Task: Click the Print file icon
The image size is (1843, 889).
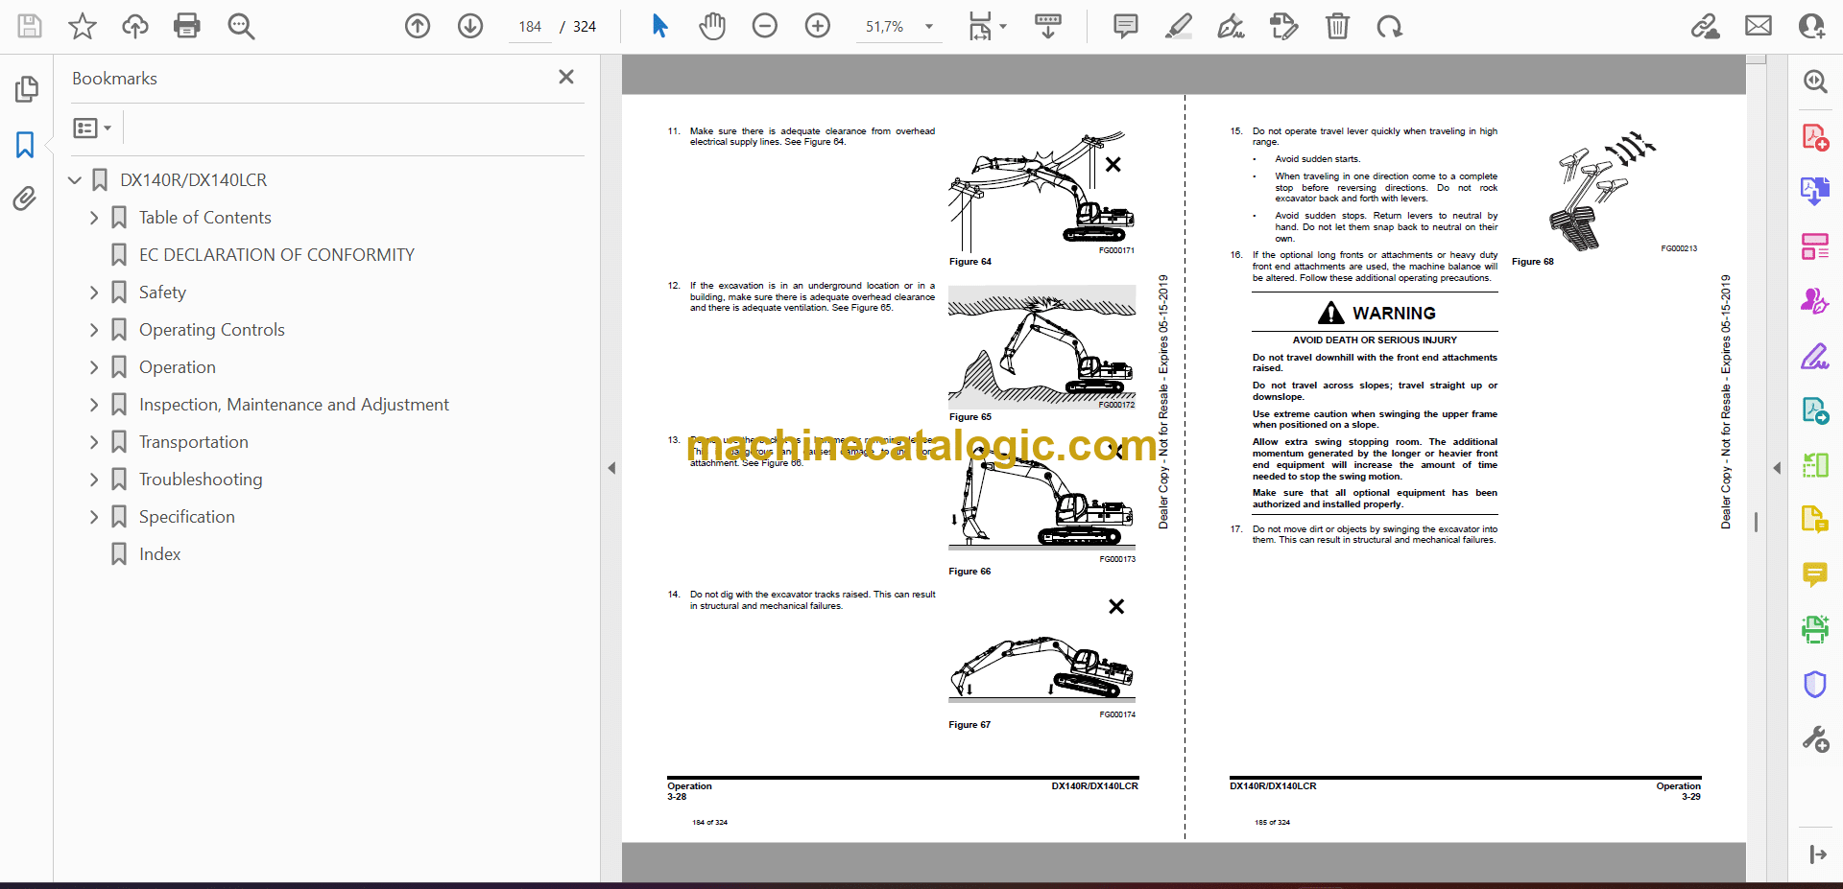Action: point(187,26)
